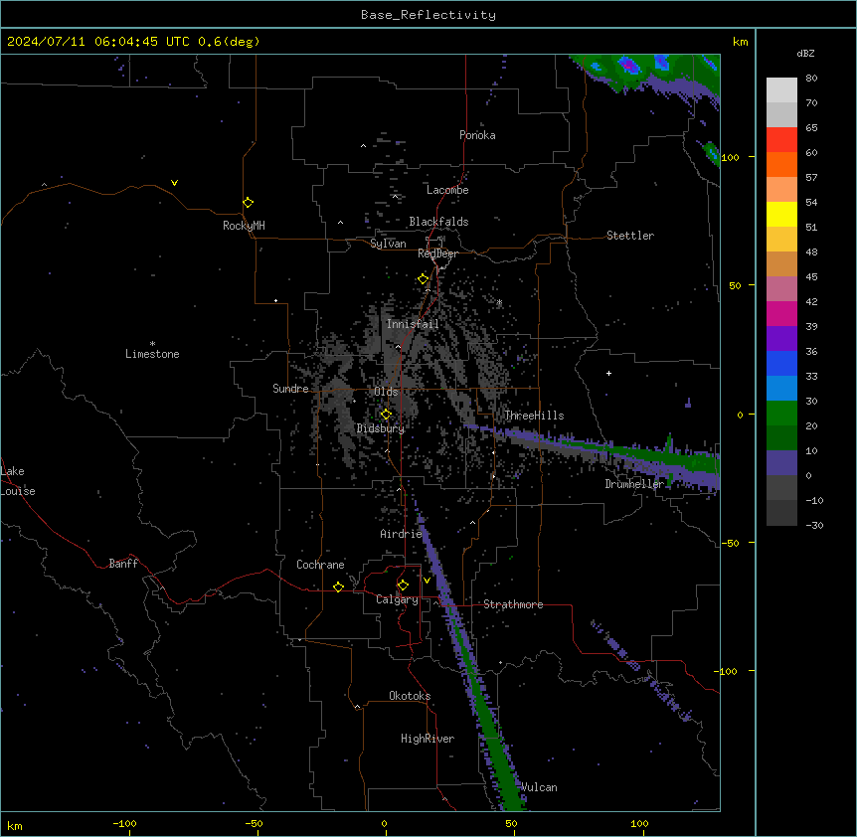Image resolution: width=857 pixels, height=837 pixels.
Task: Click the Banff label
Action: (x=123, y=564)
